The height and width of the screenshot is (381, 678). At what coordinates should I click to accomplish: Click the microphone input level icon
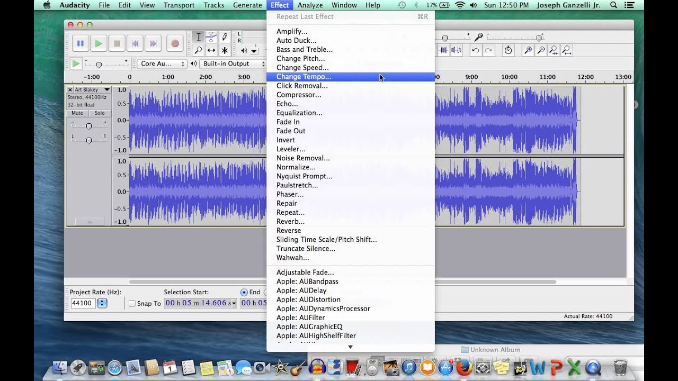(478, 37)
